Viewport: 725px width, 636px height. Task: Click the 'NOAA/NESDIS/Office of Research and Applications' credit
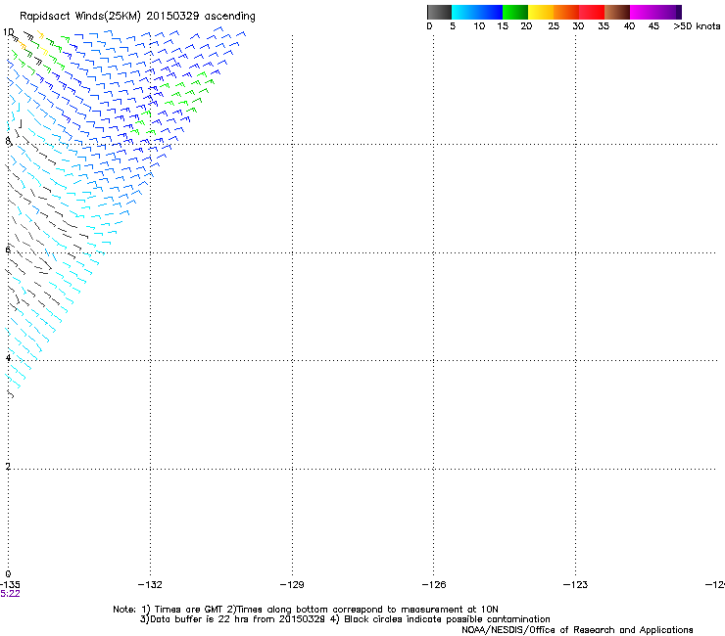tap(577, 630)
